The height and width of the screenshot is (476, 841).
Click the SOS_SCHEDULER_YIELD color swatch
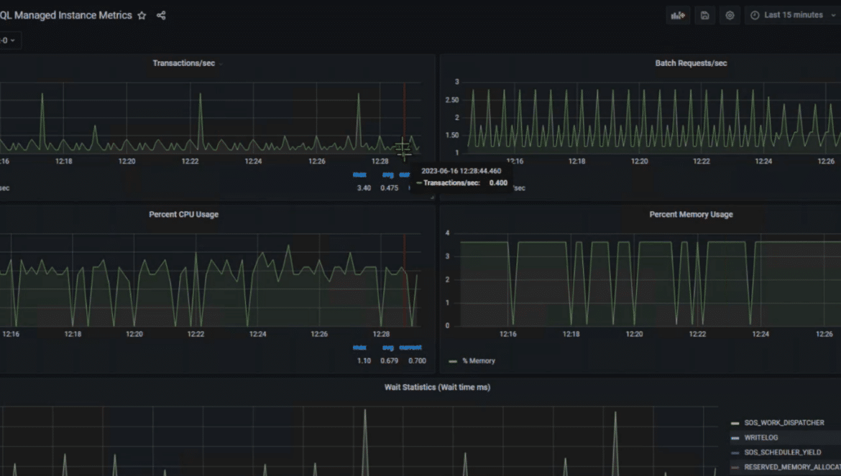tap(735, 453)
